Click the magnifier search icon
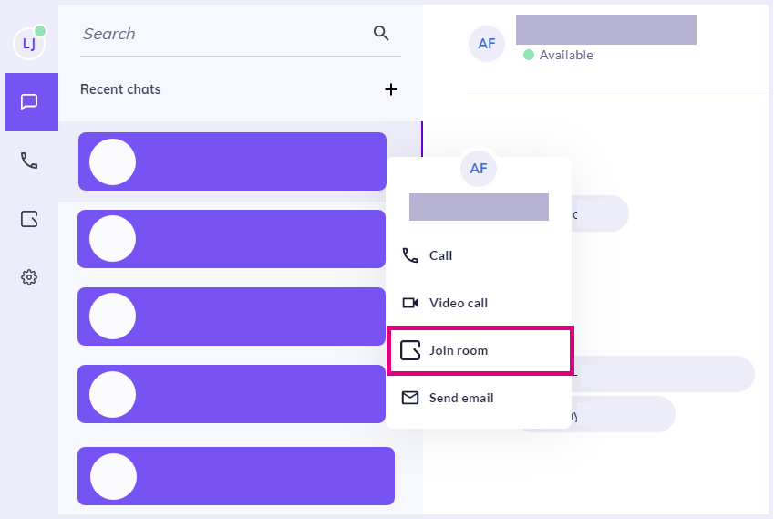The height and width of the screenshot is (519, 774). click(381, 33)
